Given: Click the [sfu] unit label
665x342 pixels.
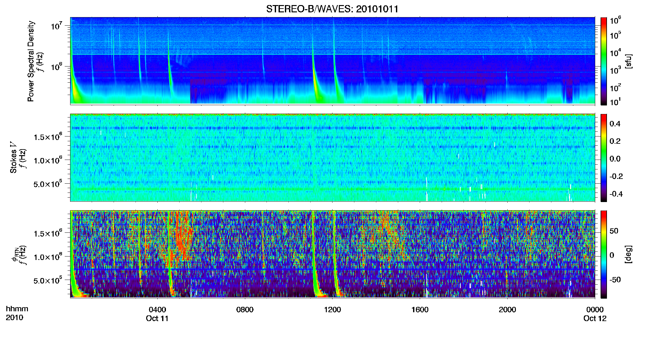Looking at the screenshot, I should (629, 61).
